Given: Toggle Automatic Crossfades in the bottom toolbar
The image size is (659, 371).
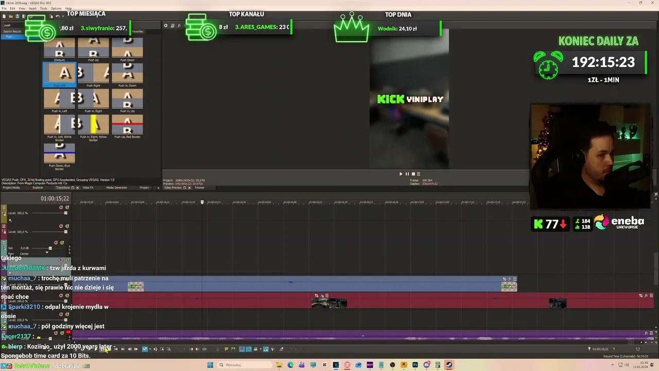Looking at the screenshot, I should point(249,349).
